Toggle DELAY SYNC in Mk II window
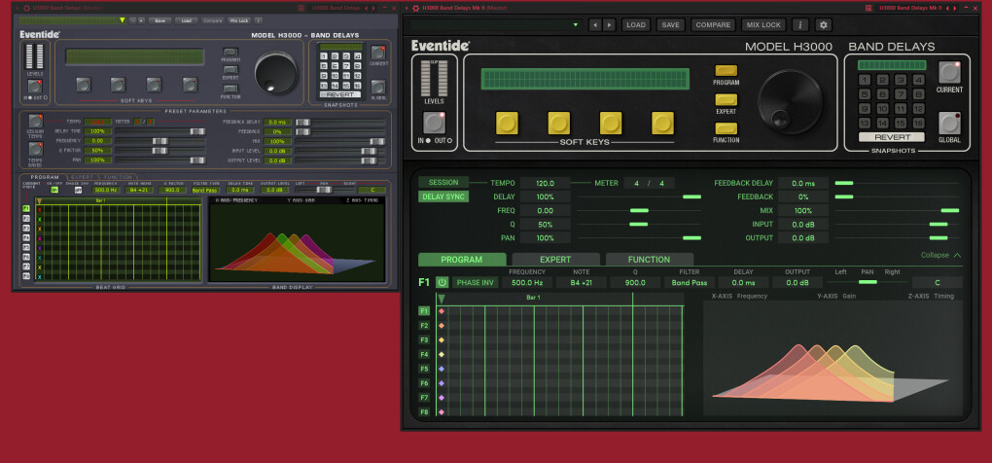 point(443,196)
